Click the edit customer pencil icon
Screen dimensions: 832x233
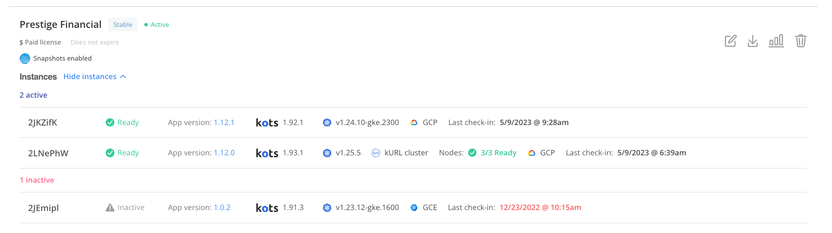pyautogui.click(x=730, y=41)
